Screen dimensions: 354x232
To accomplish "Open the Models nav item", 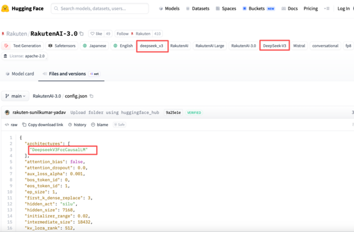I will pos(169,9).
